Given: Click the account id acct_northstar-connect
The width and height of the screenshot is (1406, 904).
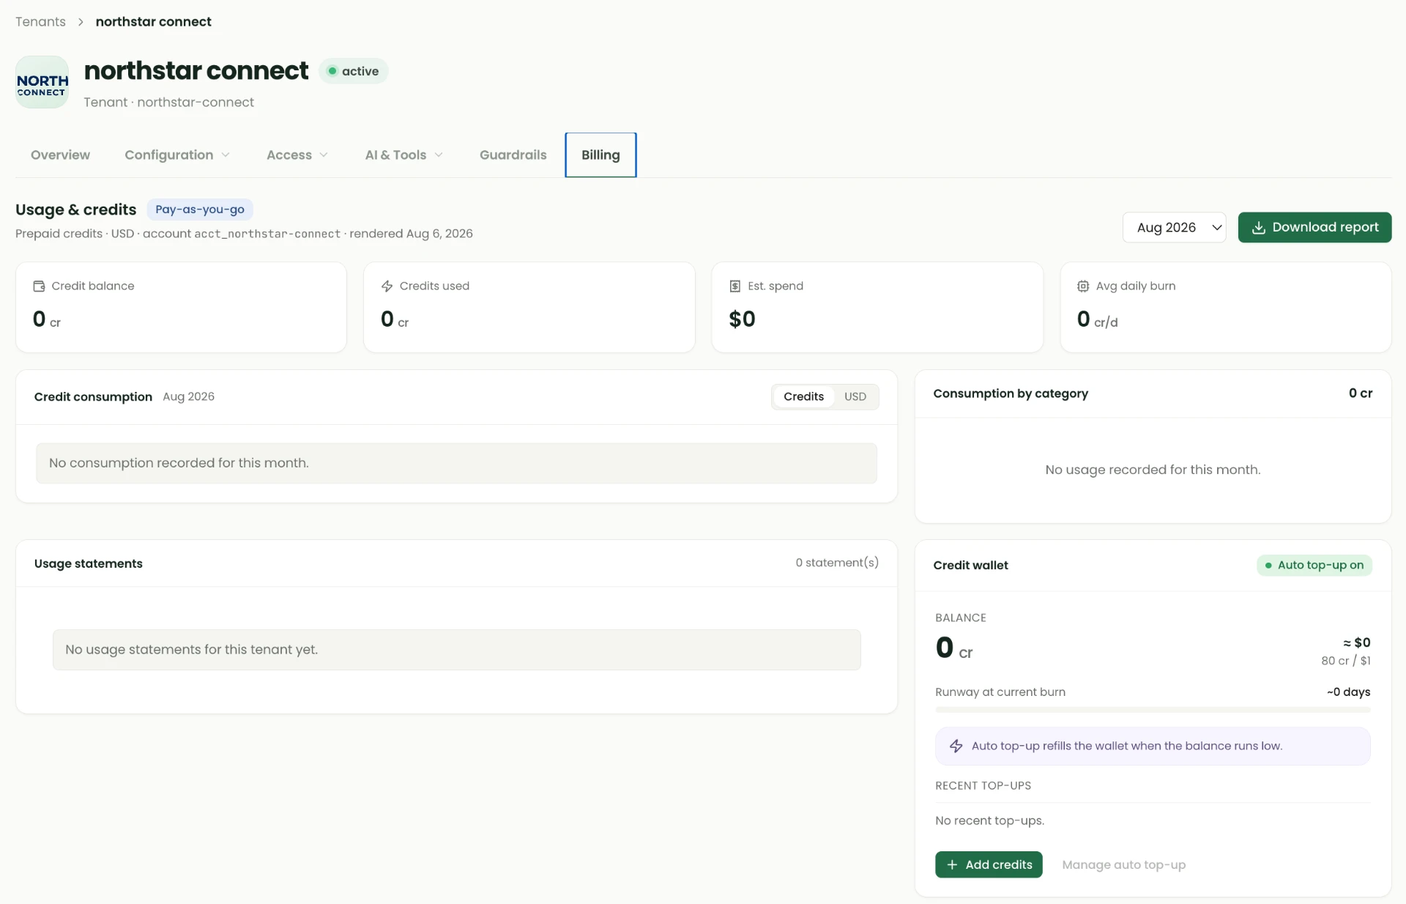Looking at the screenshot, I should point(267,234).
